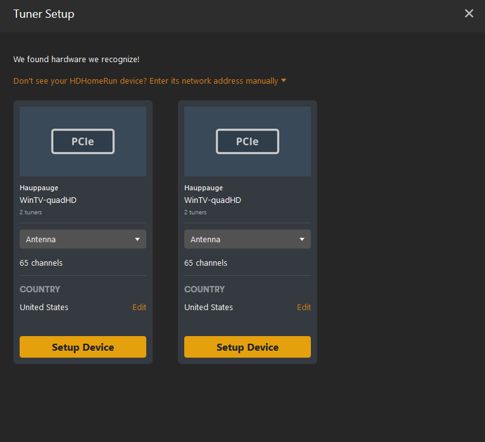This screenshot has width=485, height=442.
Task: Close the Tuner Setup dialog
Action: click(x=469, y=13)
